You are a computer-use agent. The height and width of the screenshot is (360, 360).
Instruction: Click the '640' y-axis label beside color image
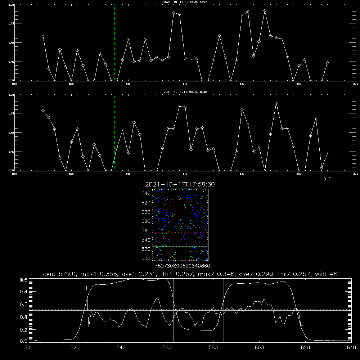pos(146,194)
